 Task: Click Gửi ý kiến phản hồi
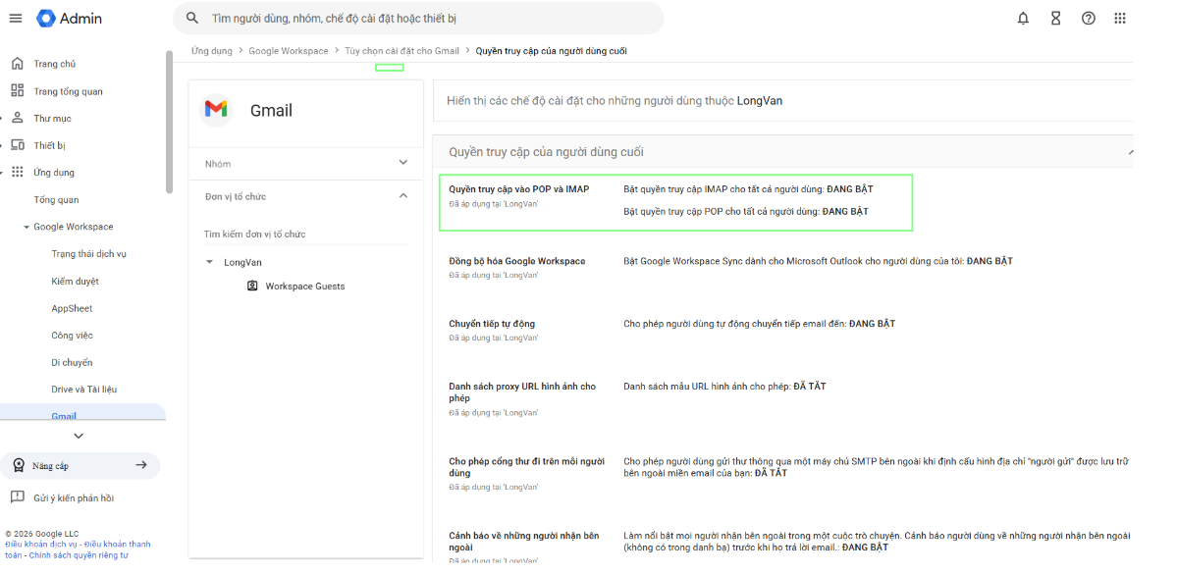pyautogui.click(x=74, y=498)
